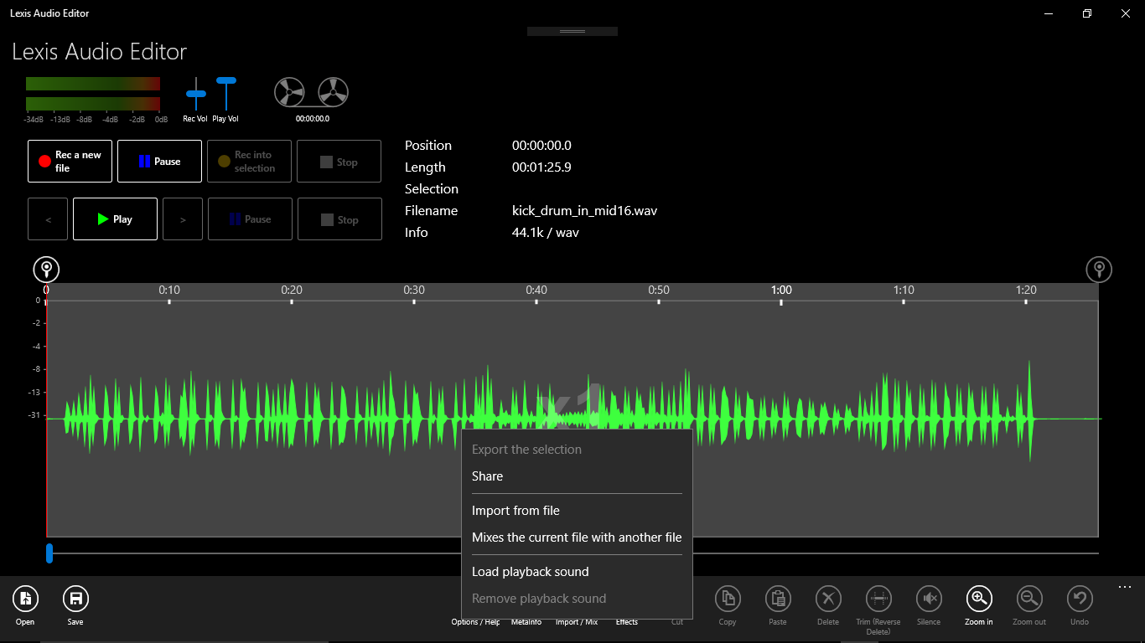Screen dimensions: 1145x643
Task: Click the blue playback position slider handle
Action: (49, 553)
